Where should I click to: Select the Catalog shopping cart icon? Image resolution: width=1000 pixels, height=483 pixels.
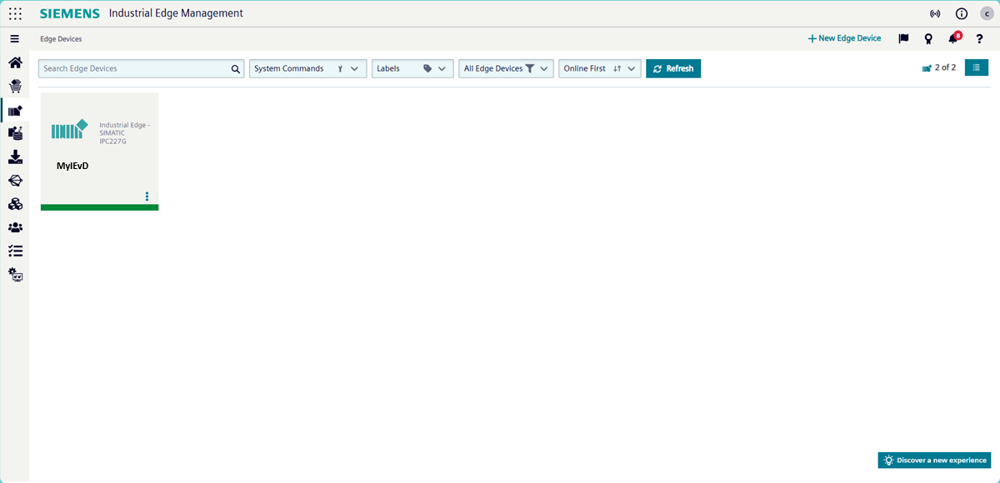tap(14, 85)
